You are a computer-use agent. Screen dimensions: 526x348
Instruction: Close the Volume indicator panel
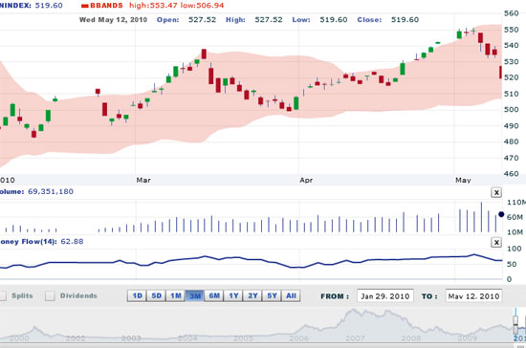coord(496,192)
